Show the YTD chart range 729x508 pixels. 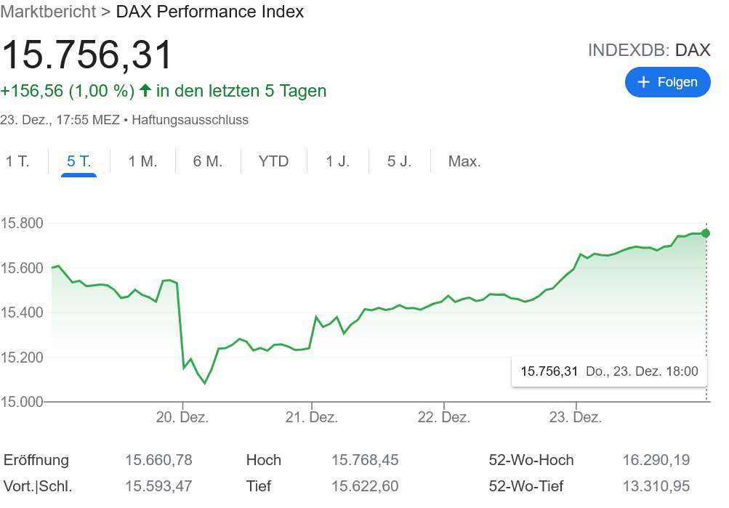point(273,161)
